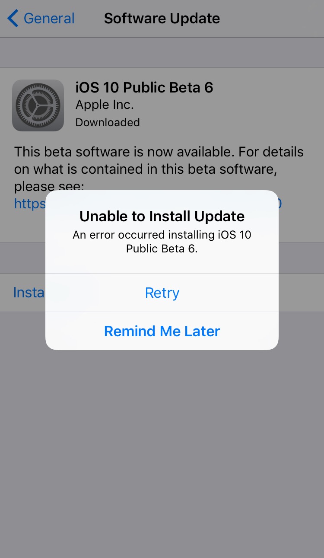Screen dimensions: 324x558
Task: Tap the divider between Retry and Remind Me Later
Action: [x=162, y=312]
